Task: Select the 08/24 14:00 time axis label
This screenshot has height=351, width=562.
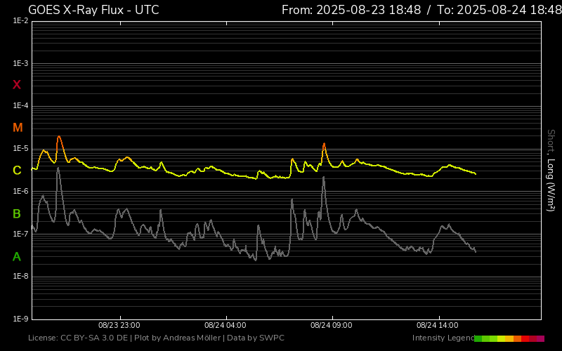Action: tap(437, 325)
